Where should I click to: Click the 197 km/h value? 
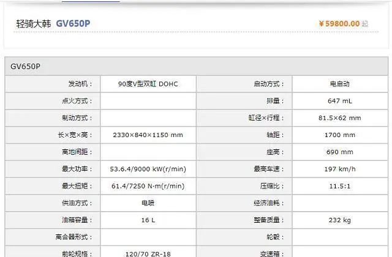[x=340, y=169]
